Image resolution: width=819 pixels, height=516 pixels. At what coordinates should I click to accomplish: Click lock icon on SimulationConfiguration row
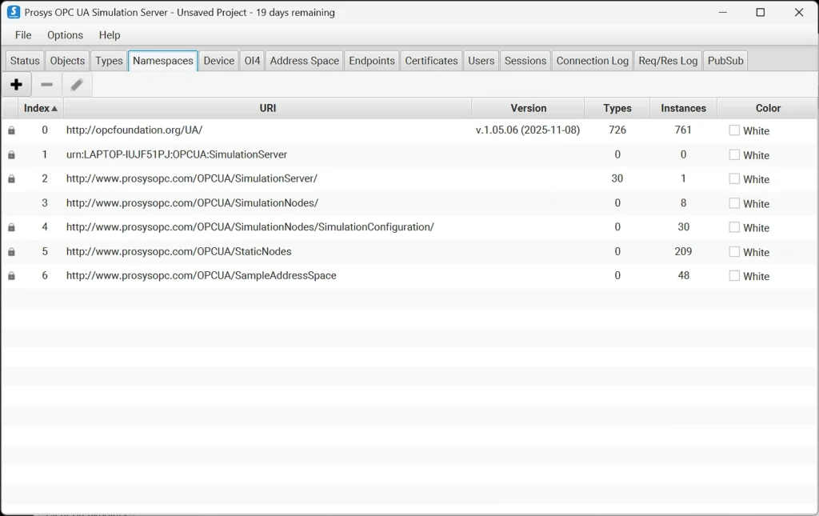[x=11, y=227]
